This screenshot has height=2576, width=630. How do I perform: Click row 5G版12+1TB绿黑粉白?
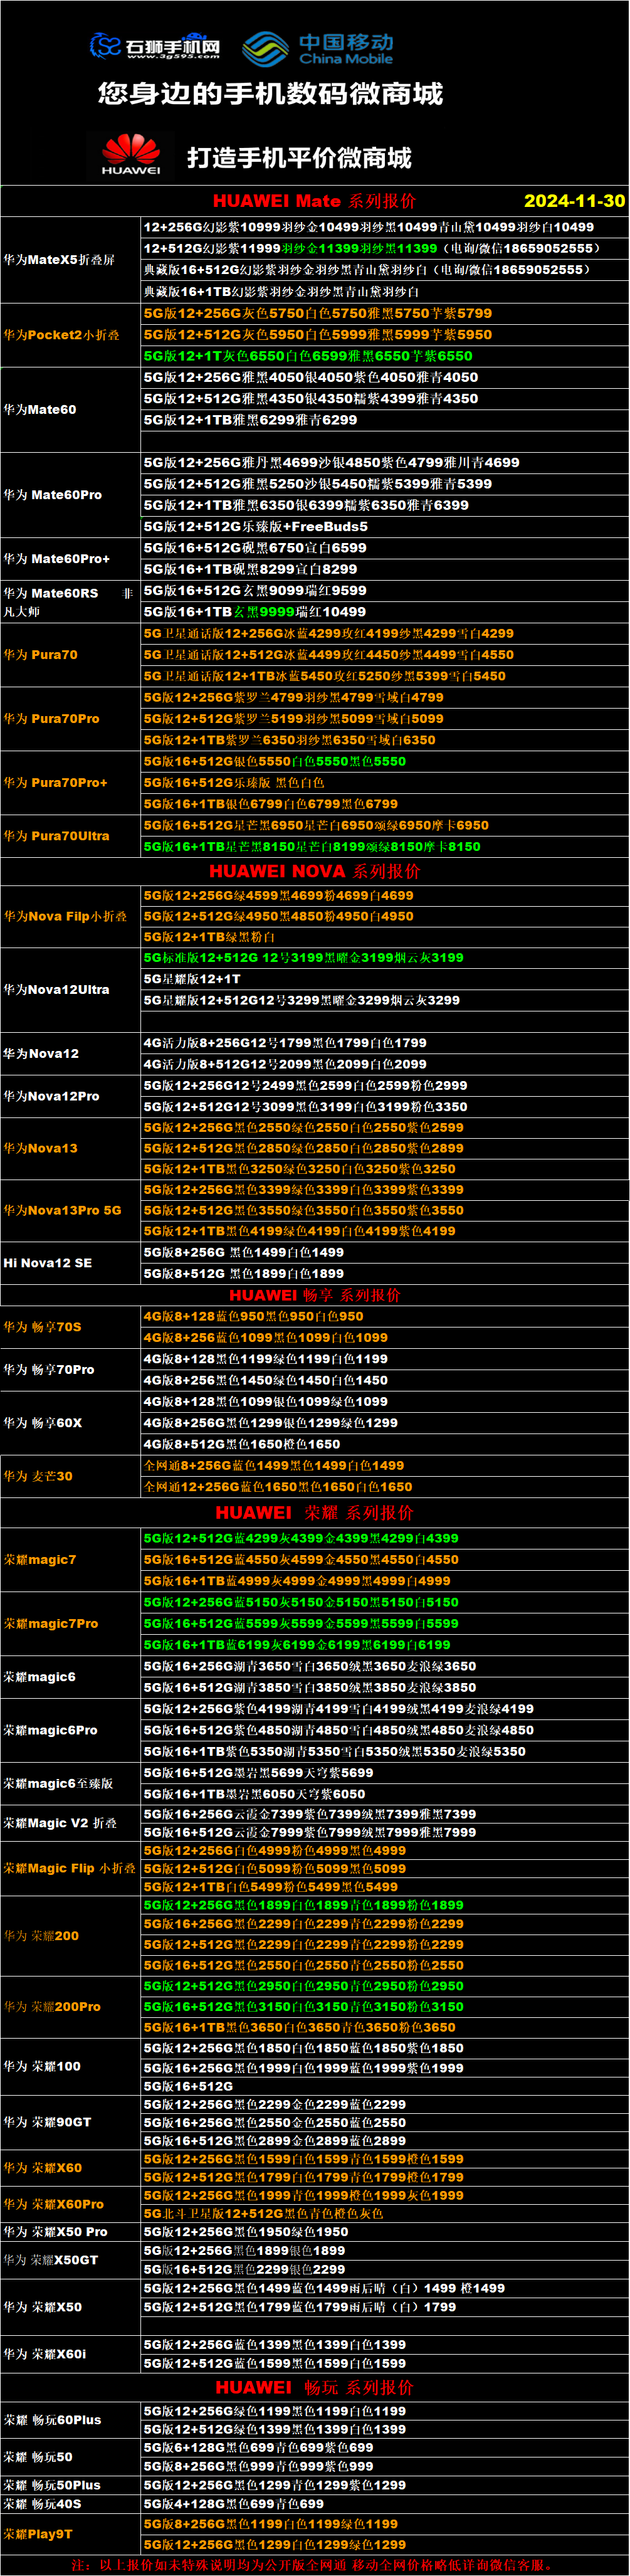click(x=385, y=937)
